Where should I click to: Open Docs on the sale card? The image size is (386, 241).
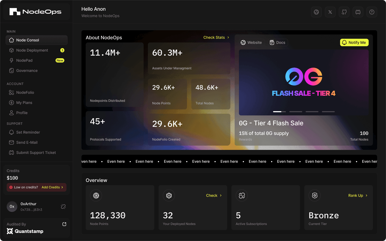[278, 42]
